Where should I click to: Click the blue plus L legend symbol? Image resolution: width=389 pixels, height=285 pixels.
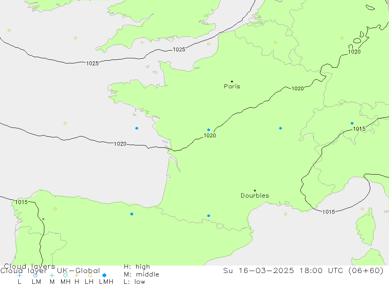point(19,275)
